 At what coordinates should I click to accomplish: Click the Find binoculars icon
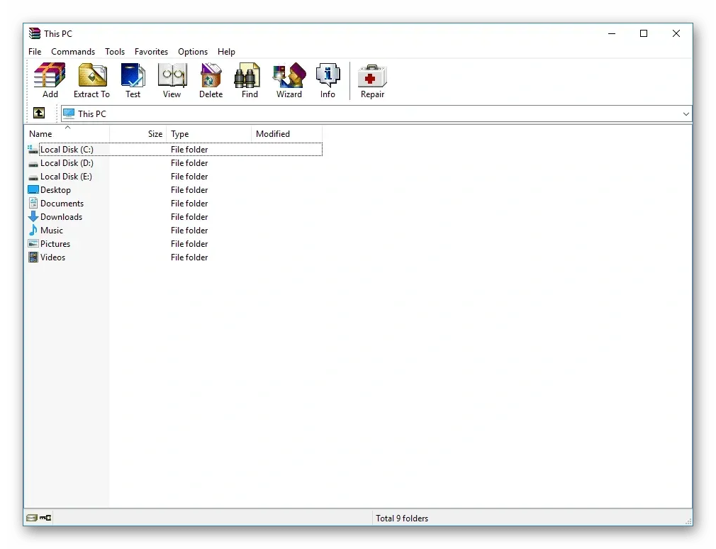click(247, 76)
